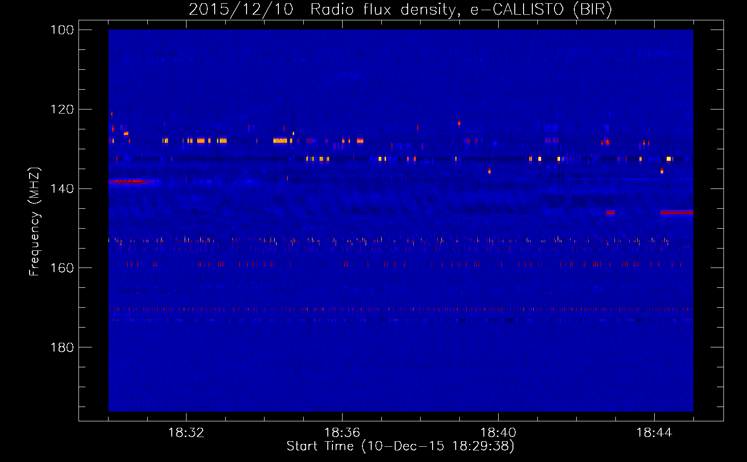This screenshot has height=462, width=747.
Task: Click the 18:40 time tick label
Action: [x=498, y=433]
